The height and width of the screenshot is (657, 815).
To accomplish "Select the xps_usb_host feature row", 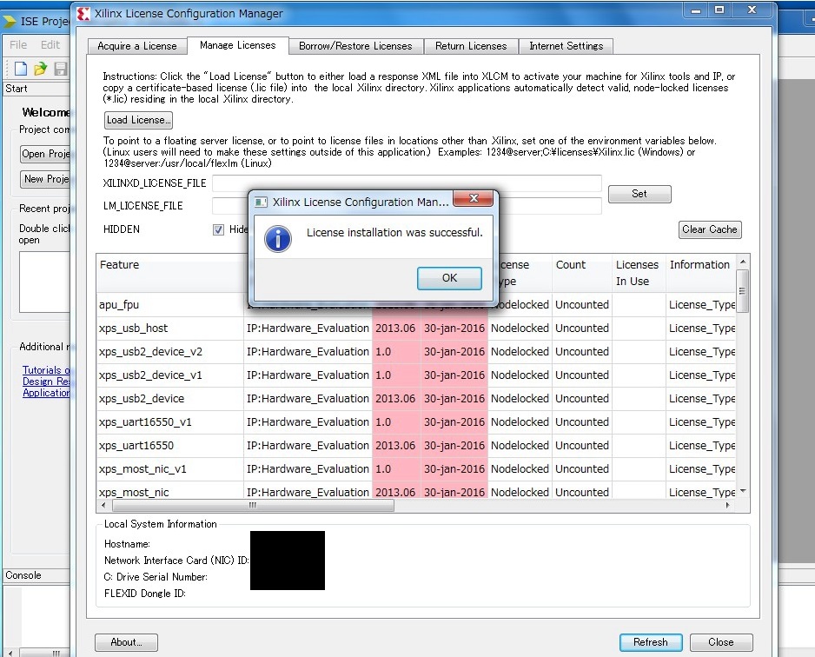I will [417, 328].
